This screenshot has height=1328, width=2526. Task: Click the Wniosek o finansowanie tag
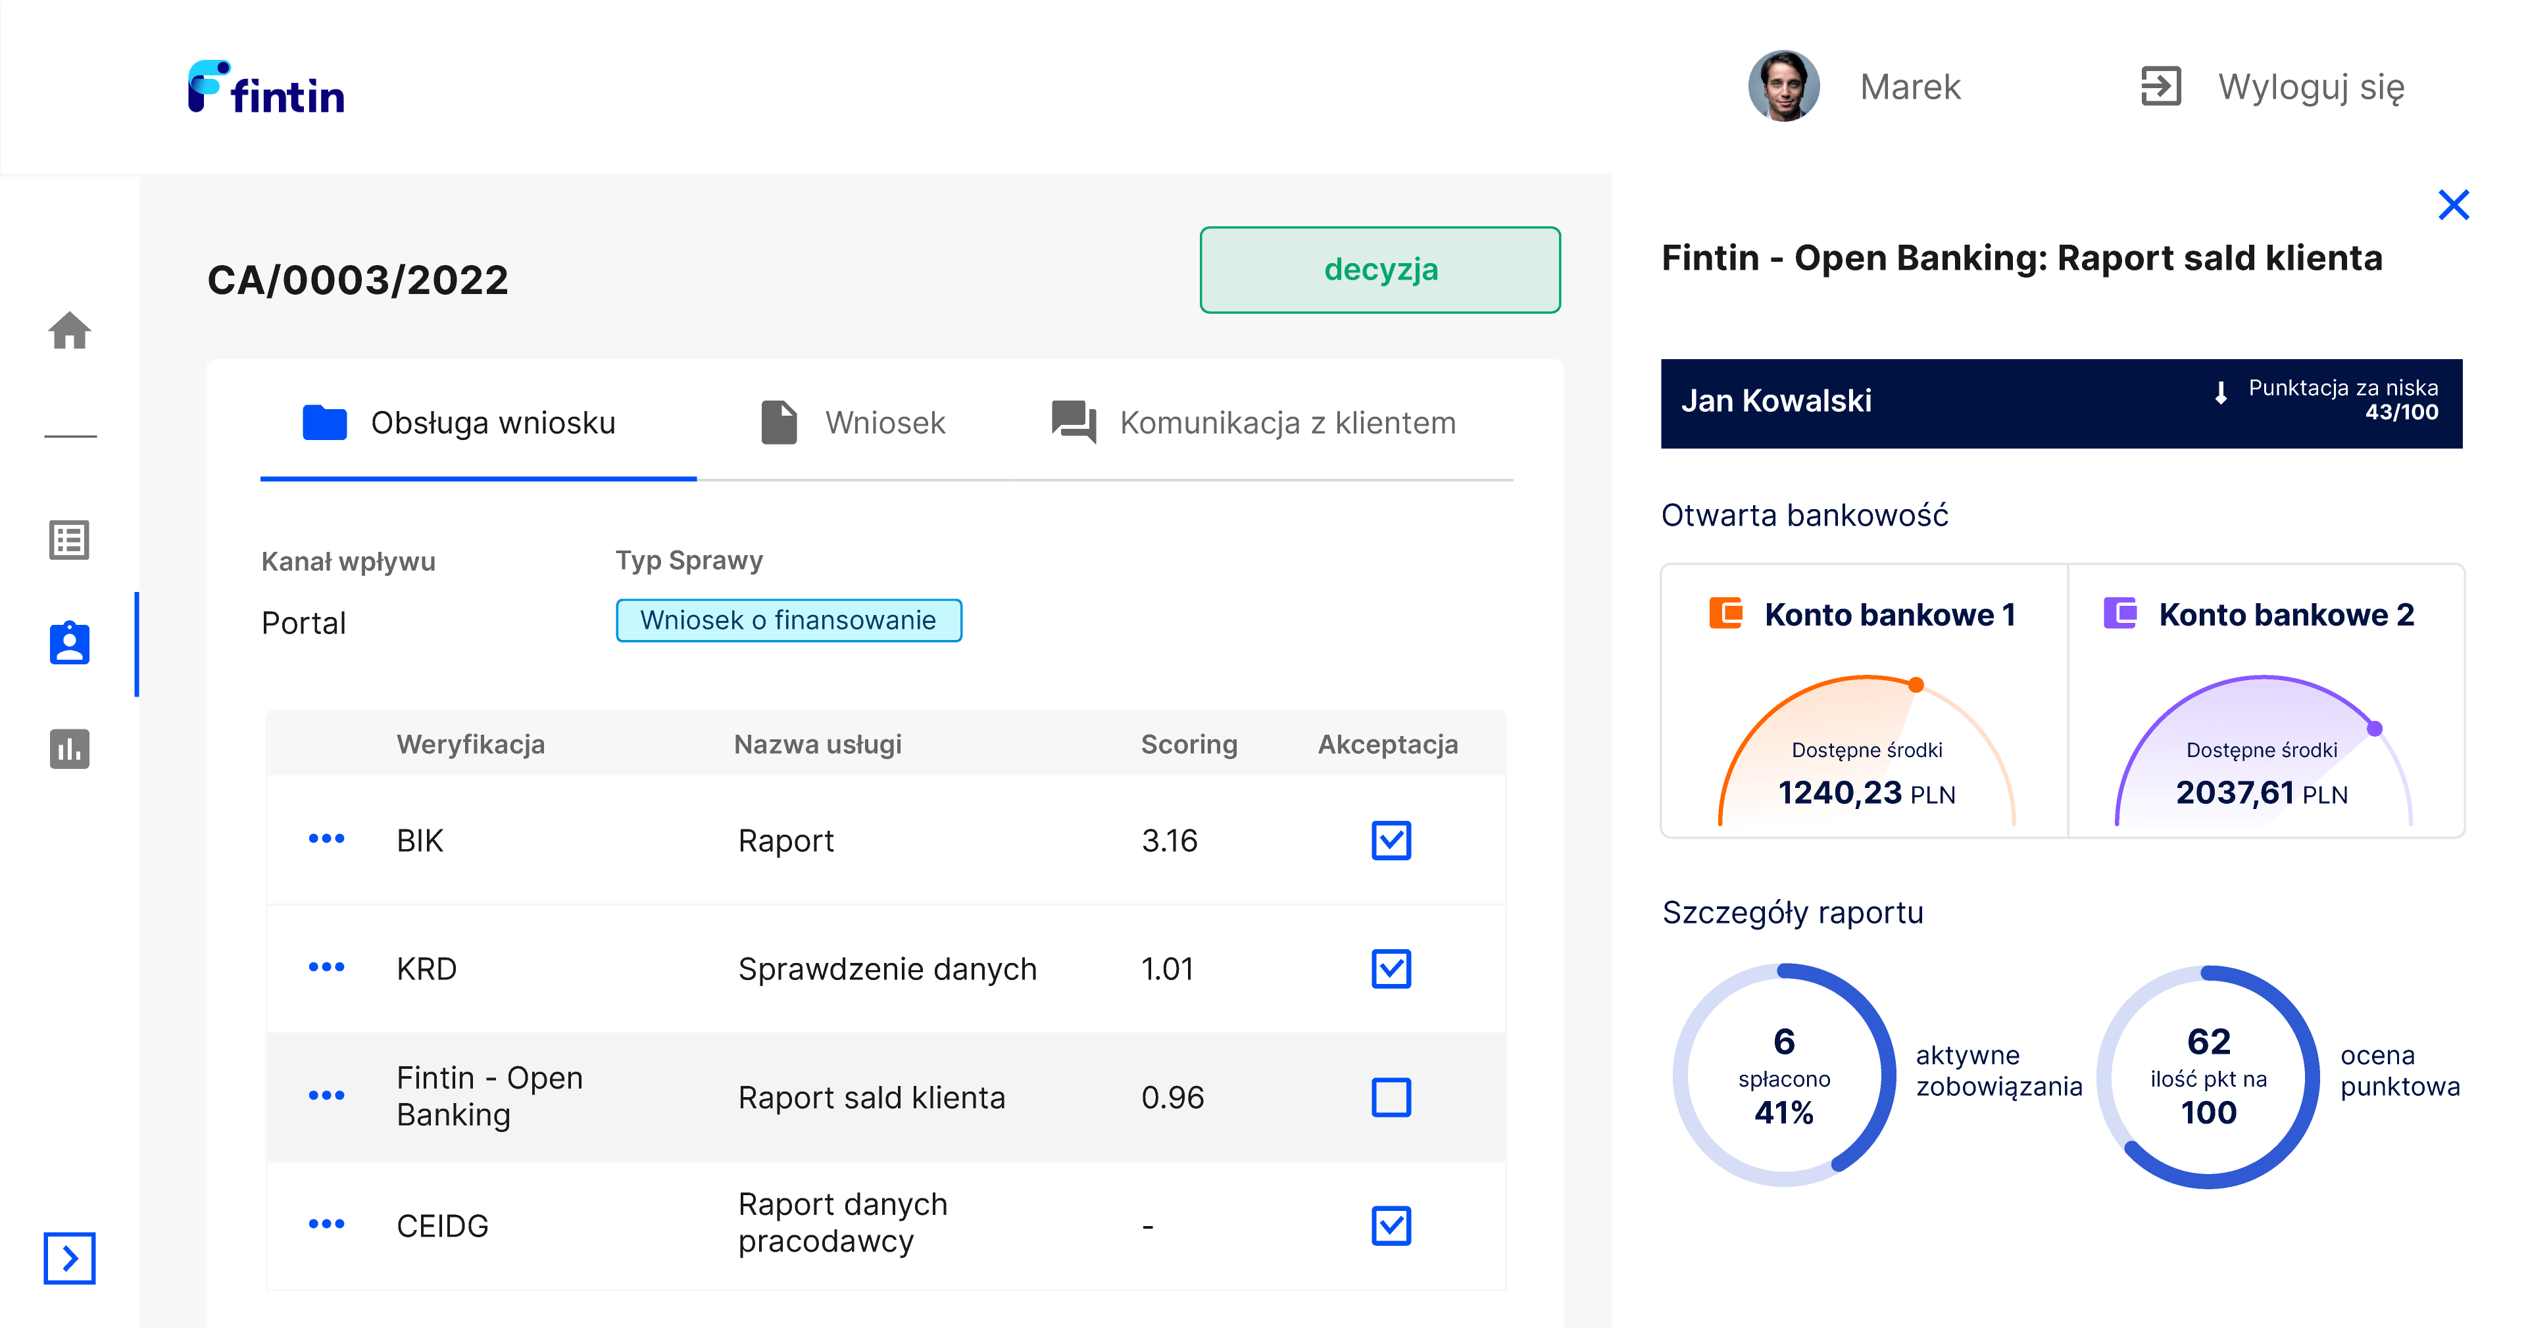pyautogui.click(x=789, y=620)
